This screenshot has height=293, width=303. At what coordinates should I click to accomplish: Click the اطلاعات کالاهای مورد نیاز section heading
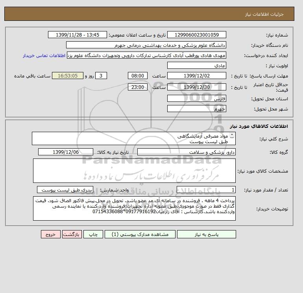point(259,126)
